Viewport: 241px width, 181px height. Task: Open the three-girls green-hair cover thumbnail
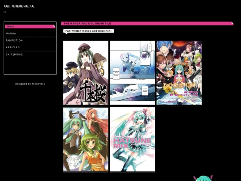[86, 139]
